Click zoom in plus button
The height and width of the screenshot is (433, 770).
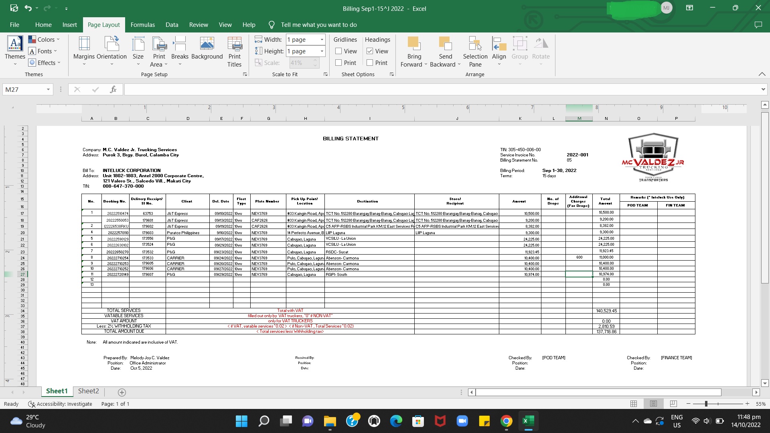tap(747, 404)
